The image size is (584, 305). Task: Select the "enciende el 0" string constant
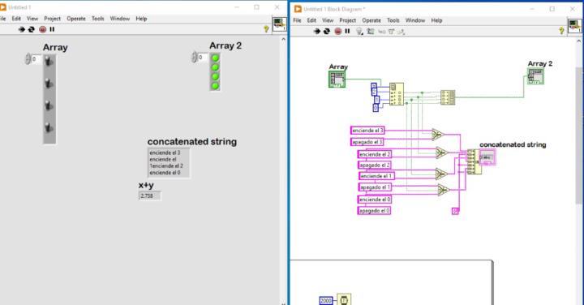[x=374, y=200]
